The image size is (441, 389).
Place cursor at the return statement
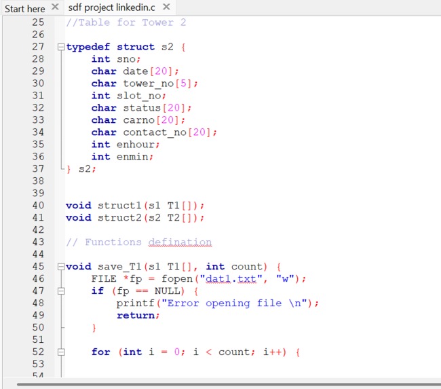pyautogui.click(x=138, y=316)
